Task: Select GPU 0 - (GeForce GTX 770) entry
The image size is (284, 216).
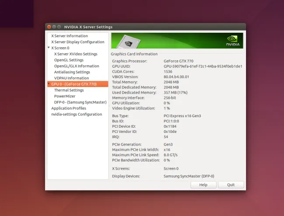Action: 74,84
